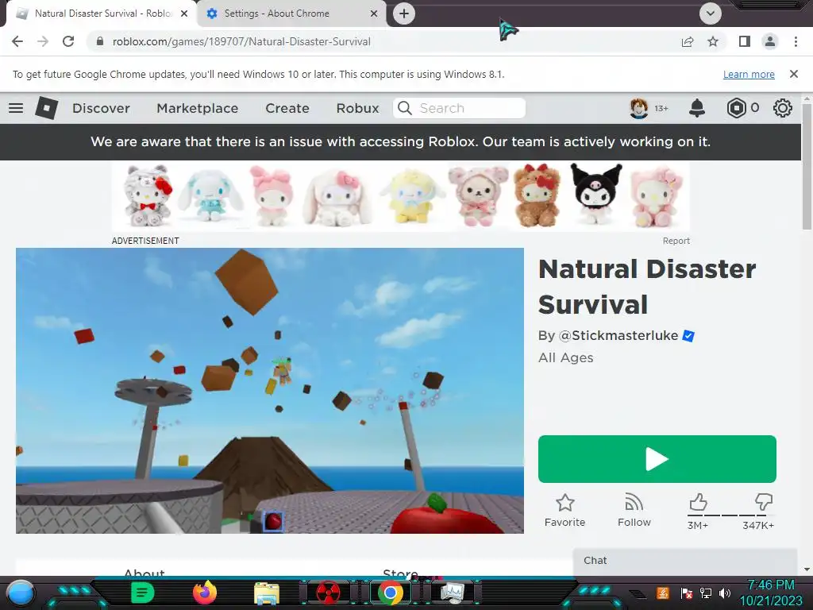Screen dimensions: 813x610
Task: Go back to the previous page
Action: (x=17, y=41)
